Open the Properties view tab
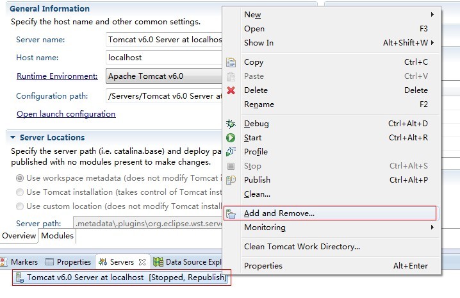 69,262
